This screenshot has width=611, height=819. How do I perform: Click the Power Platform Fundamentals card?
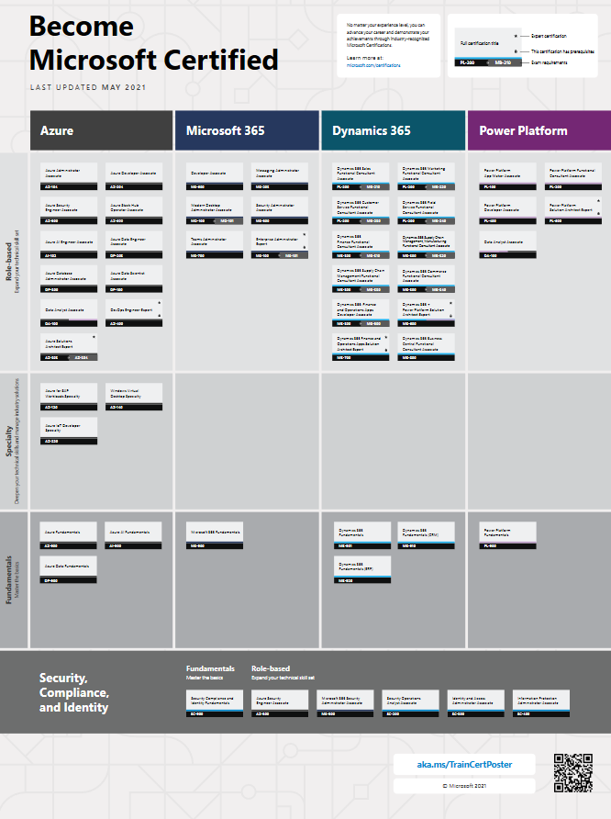click(507, 535)
